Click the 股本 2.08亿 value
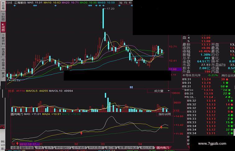Viewport: 235px width, 151px height. [205, 68]
